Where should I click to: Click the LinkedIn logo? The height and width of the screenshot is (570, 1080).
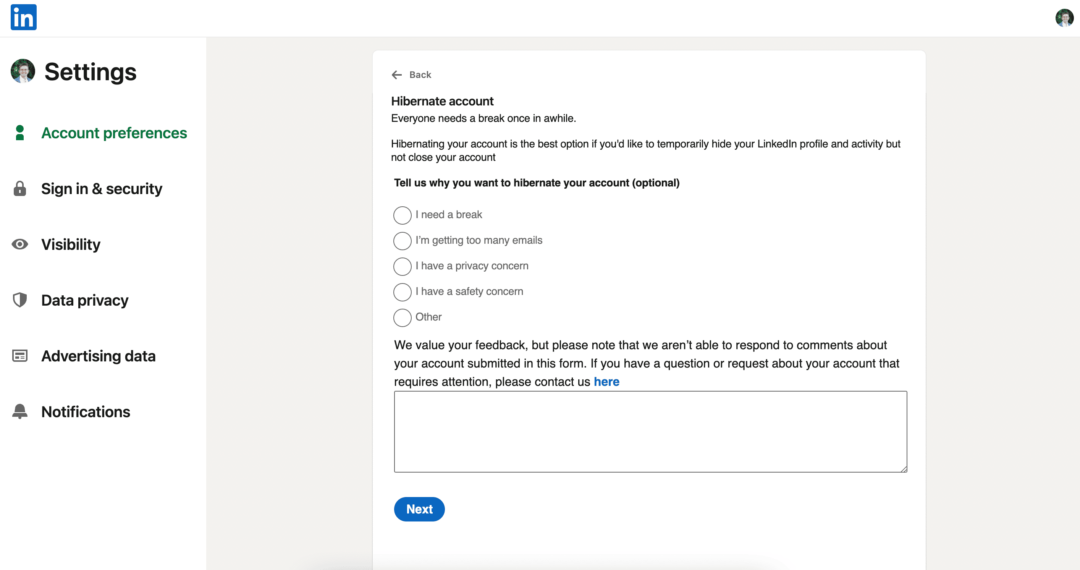(x=23, y=17)
